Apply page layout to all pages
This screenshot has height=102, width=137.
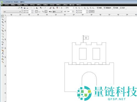43,12
